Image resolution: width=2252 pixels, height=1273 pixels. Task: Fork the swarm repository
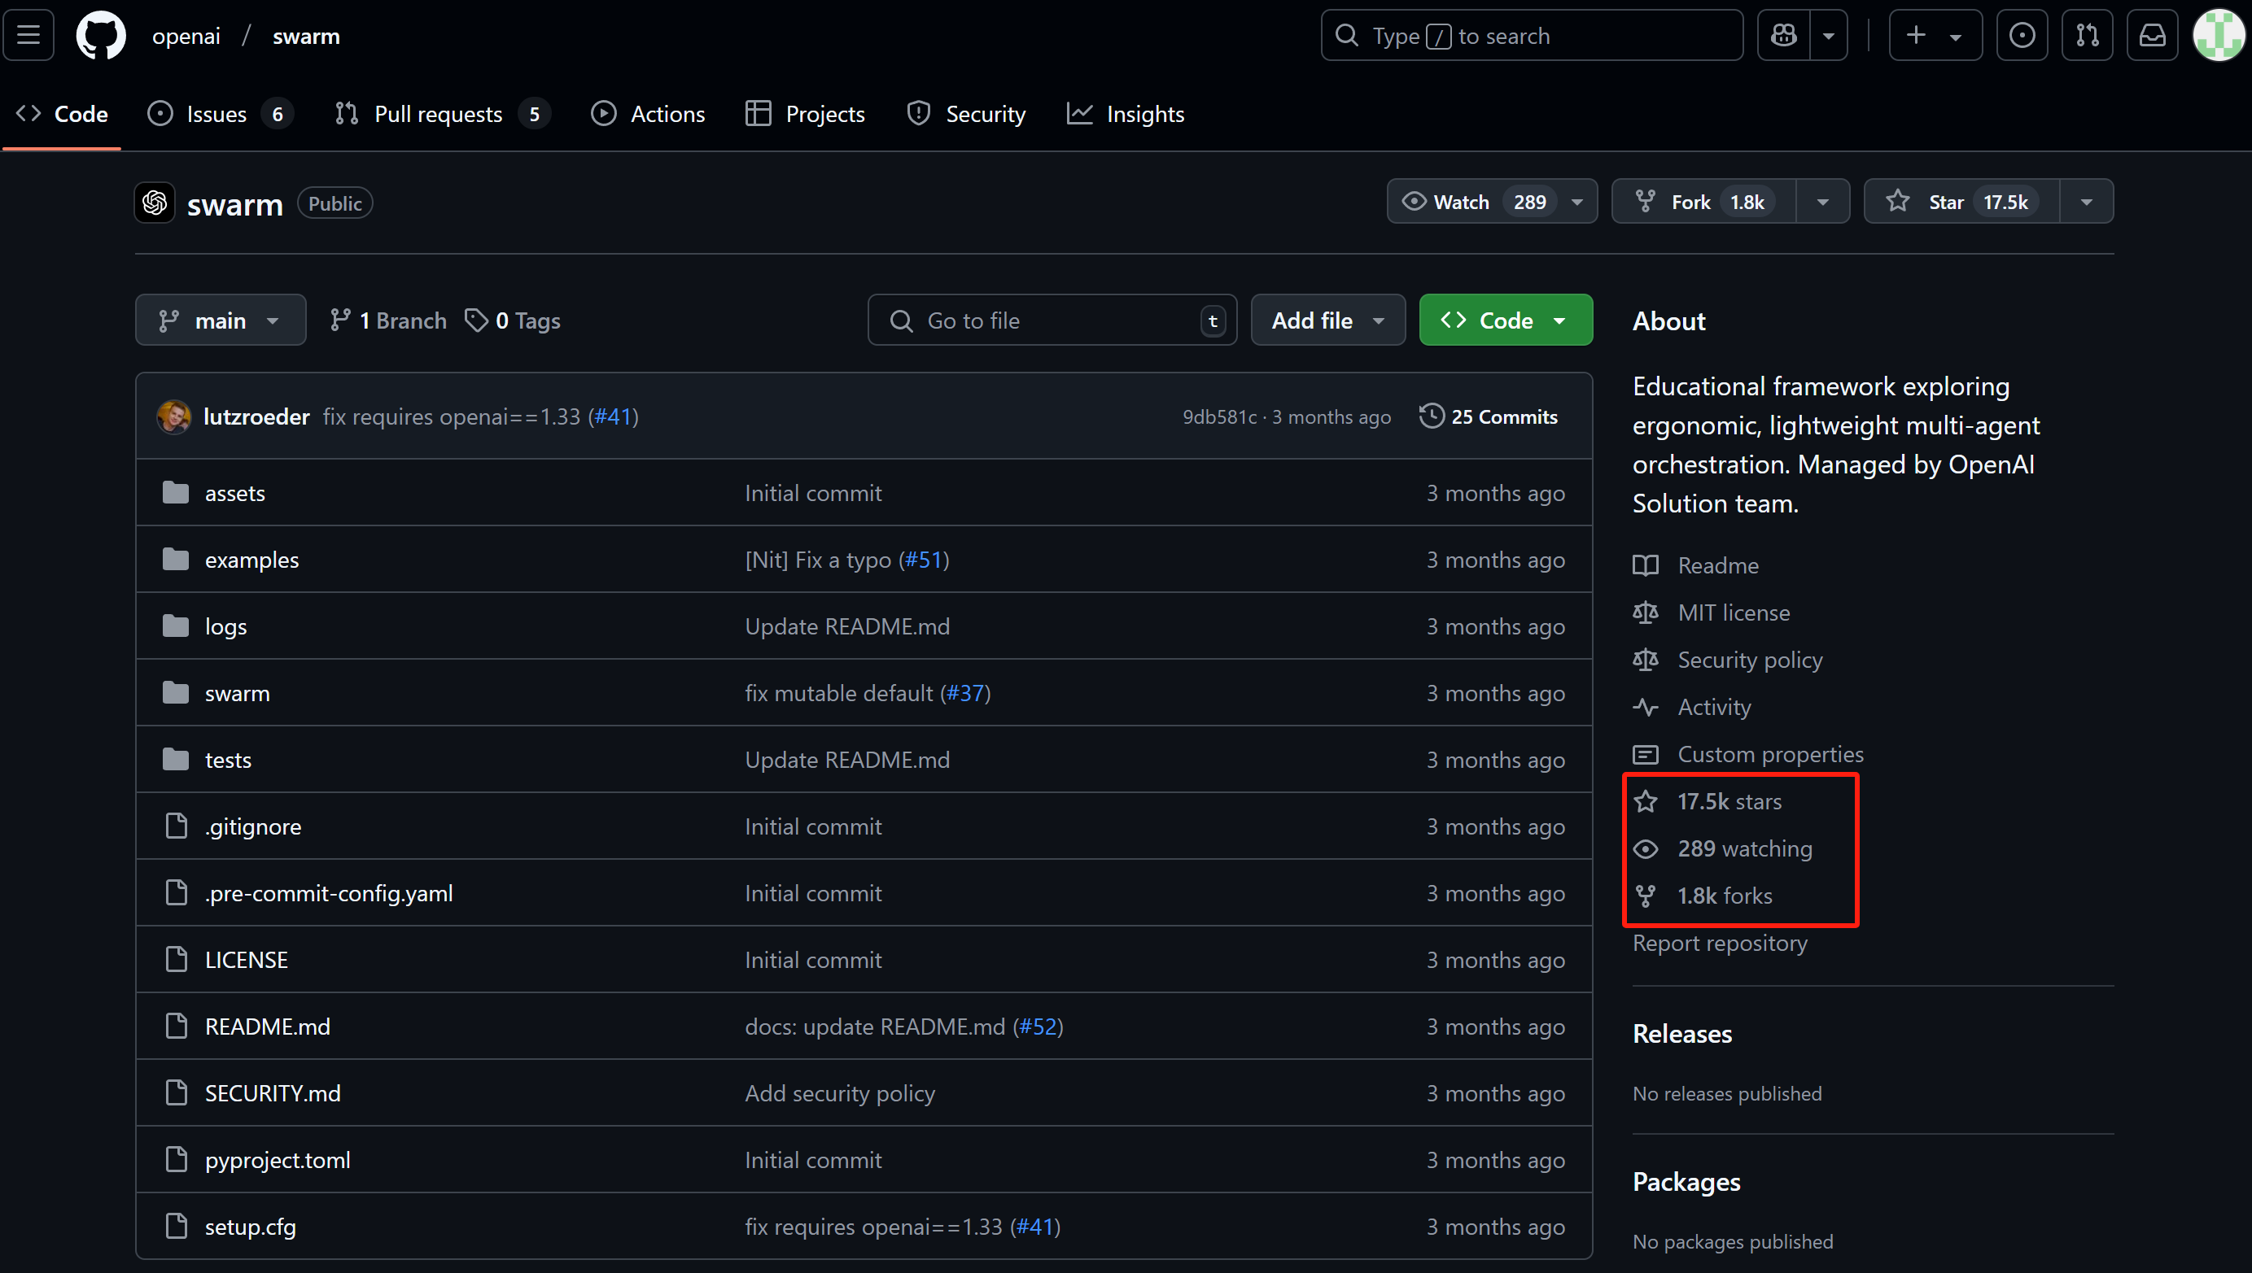[x=1704, y=202]
